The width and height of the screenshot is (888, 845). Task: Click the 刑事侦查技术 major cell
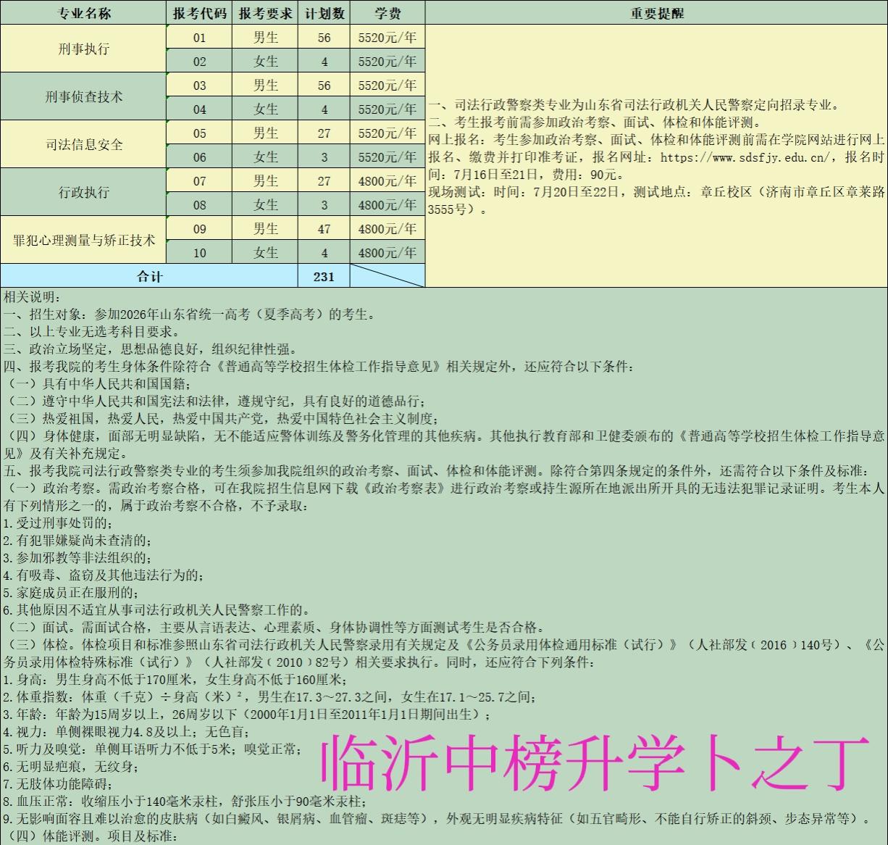tap(83, 96)
